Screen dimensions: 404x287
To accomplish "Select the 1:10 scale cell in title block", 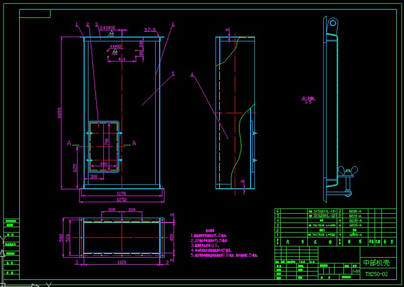I will click(x=355, y=271).
